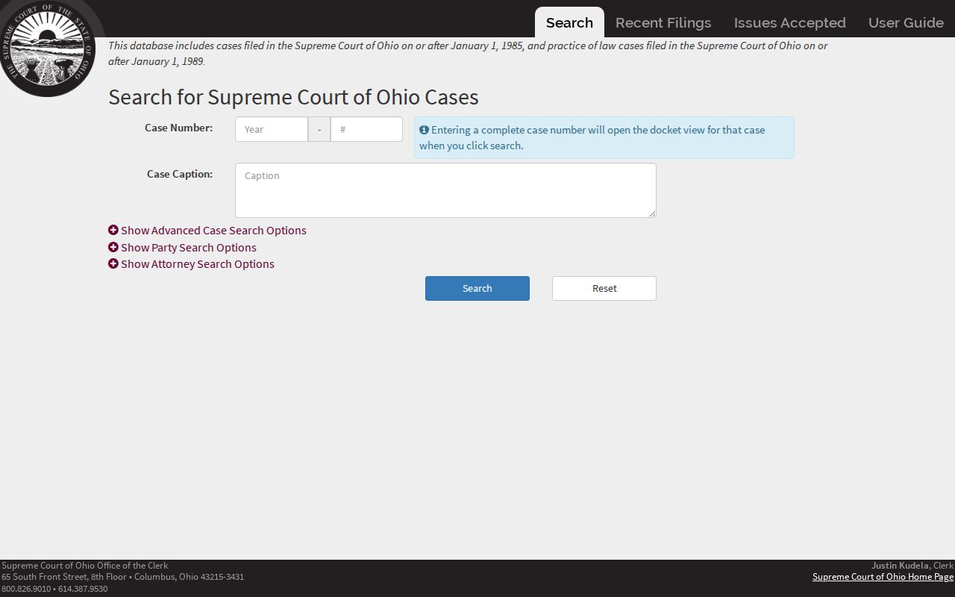Click the Reset button

pos(604,288)
